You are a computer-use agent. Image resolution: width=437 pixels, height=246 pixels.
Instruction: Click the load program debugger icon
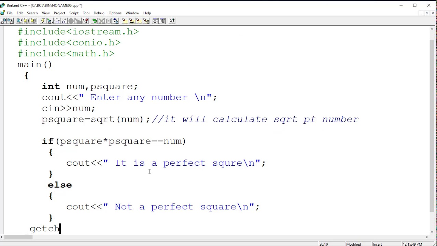(50, 21)
